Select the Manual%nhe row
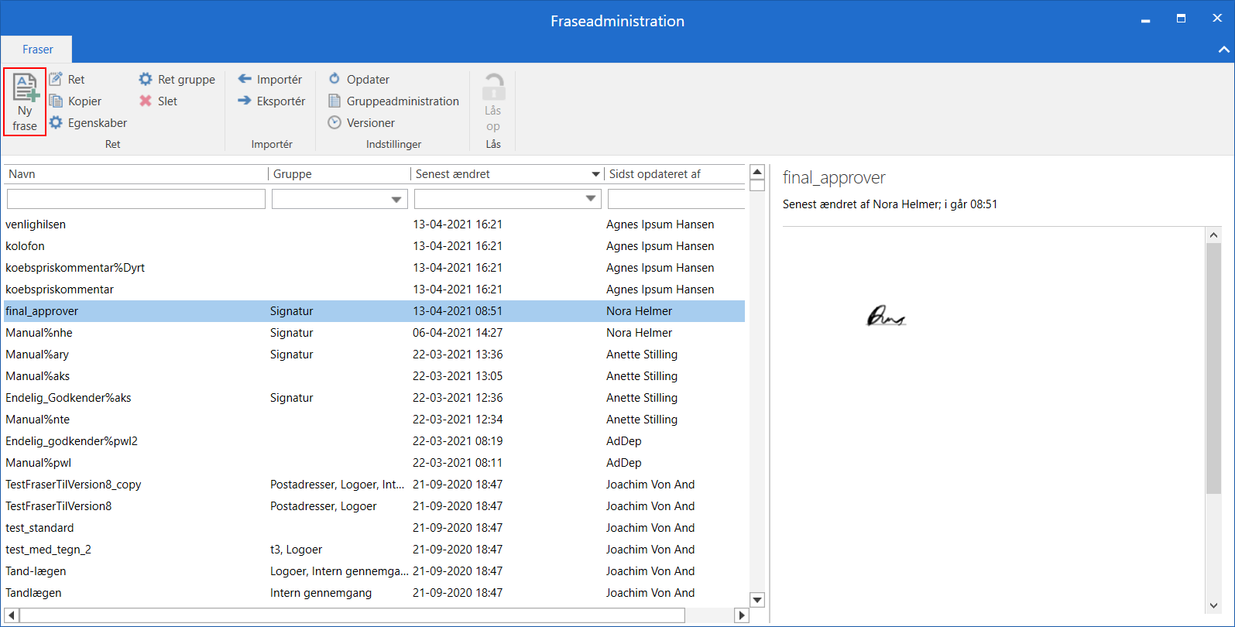 pyautogui.click(x=374, y=333)
